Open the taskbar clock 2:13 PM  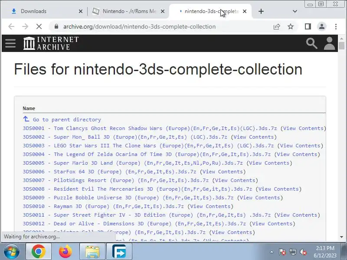point(325,252)
